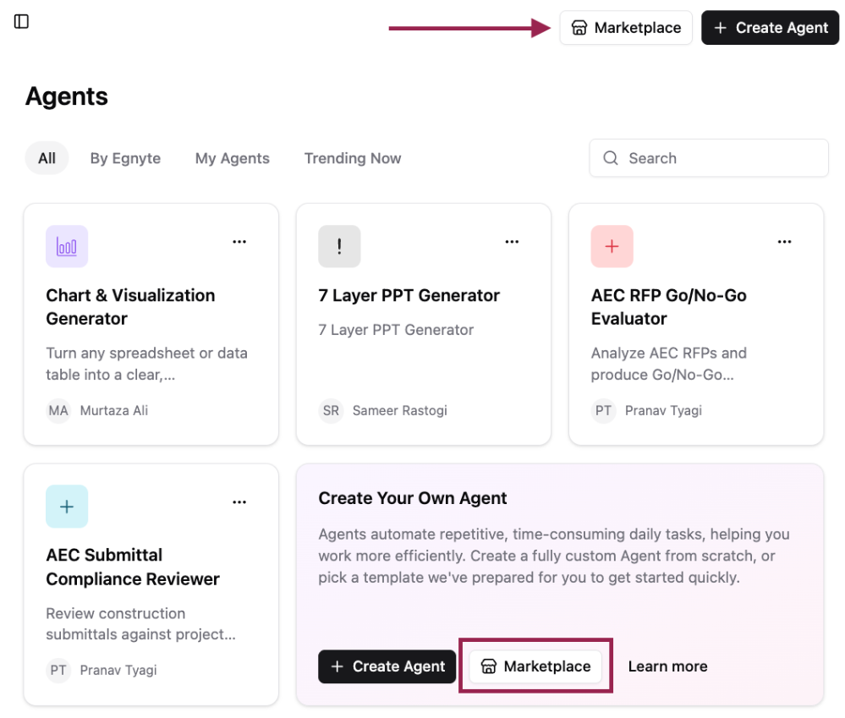Click the AEC RFP Evaluator red plus icon
This screenshot has width=845, height=718.
point(612,247)
